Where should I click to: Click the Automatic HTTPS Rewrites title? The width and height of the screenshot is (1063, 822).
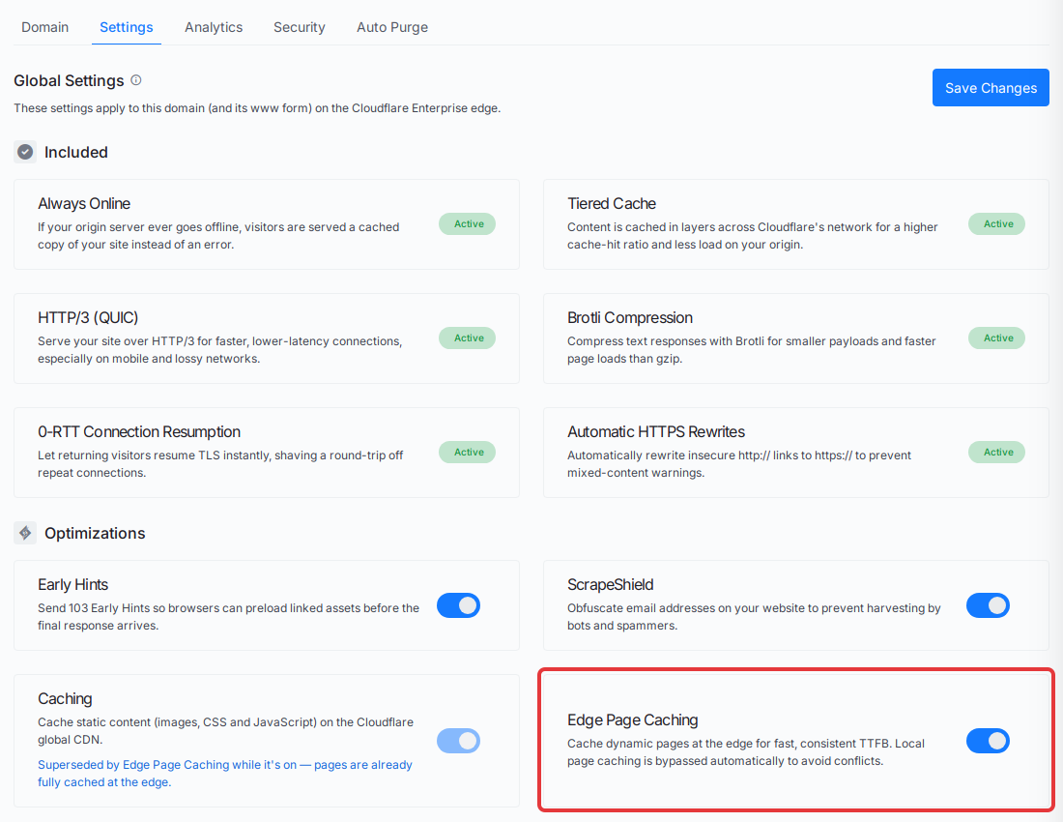point(655,431)
